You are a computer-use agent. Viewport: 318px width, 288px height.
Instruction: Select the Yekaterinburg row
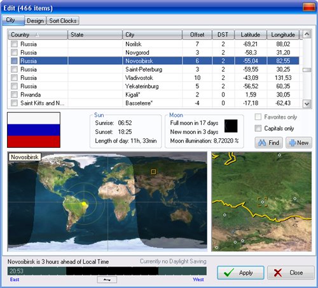click(155, 86)
